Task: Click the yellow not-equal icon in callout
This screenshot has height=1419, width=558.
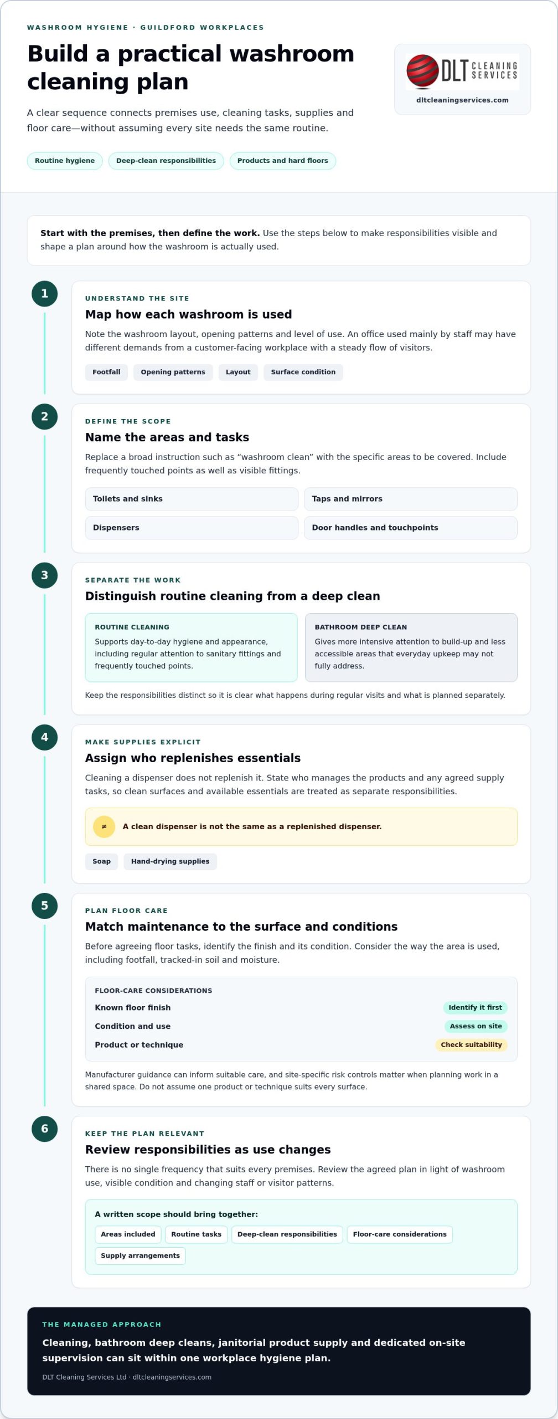Action: (104, 826)
